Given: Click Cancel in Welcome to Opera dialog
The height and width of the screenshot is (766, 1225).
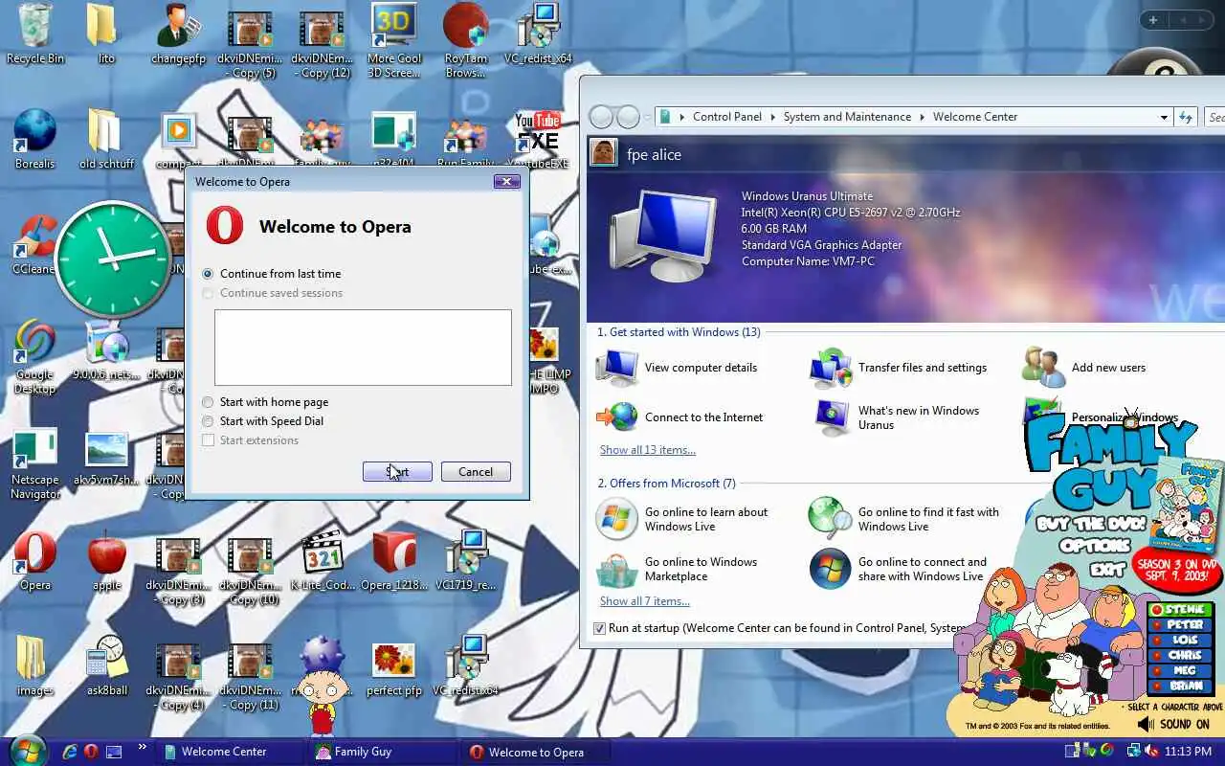Looking at the screenshot, I should [476, 472].
